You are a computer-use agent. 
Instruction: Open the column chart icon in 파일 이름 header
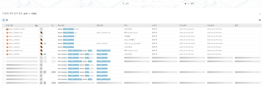pos(36,26)
